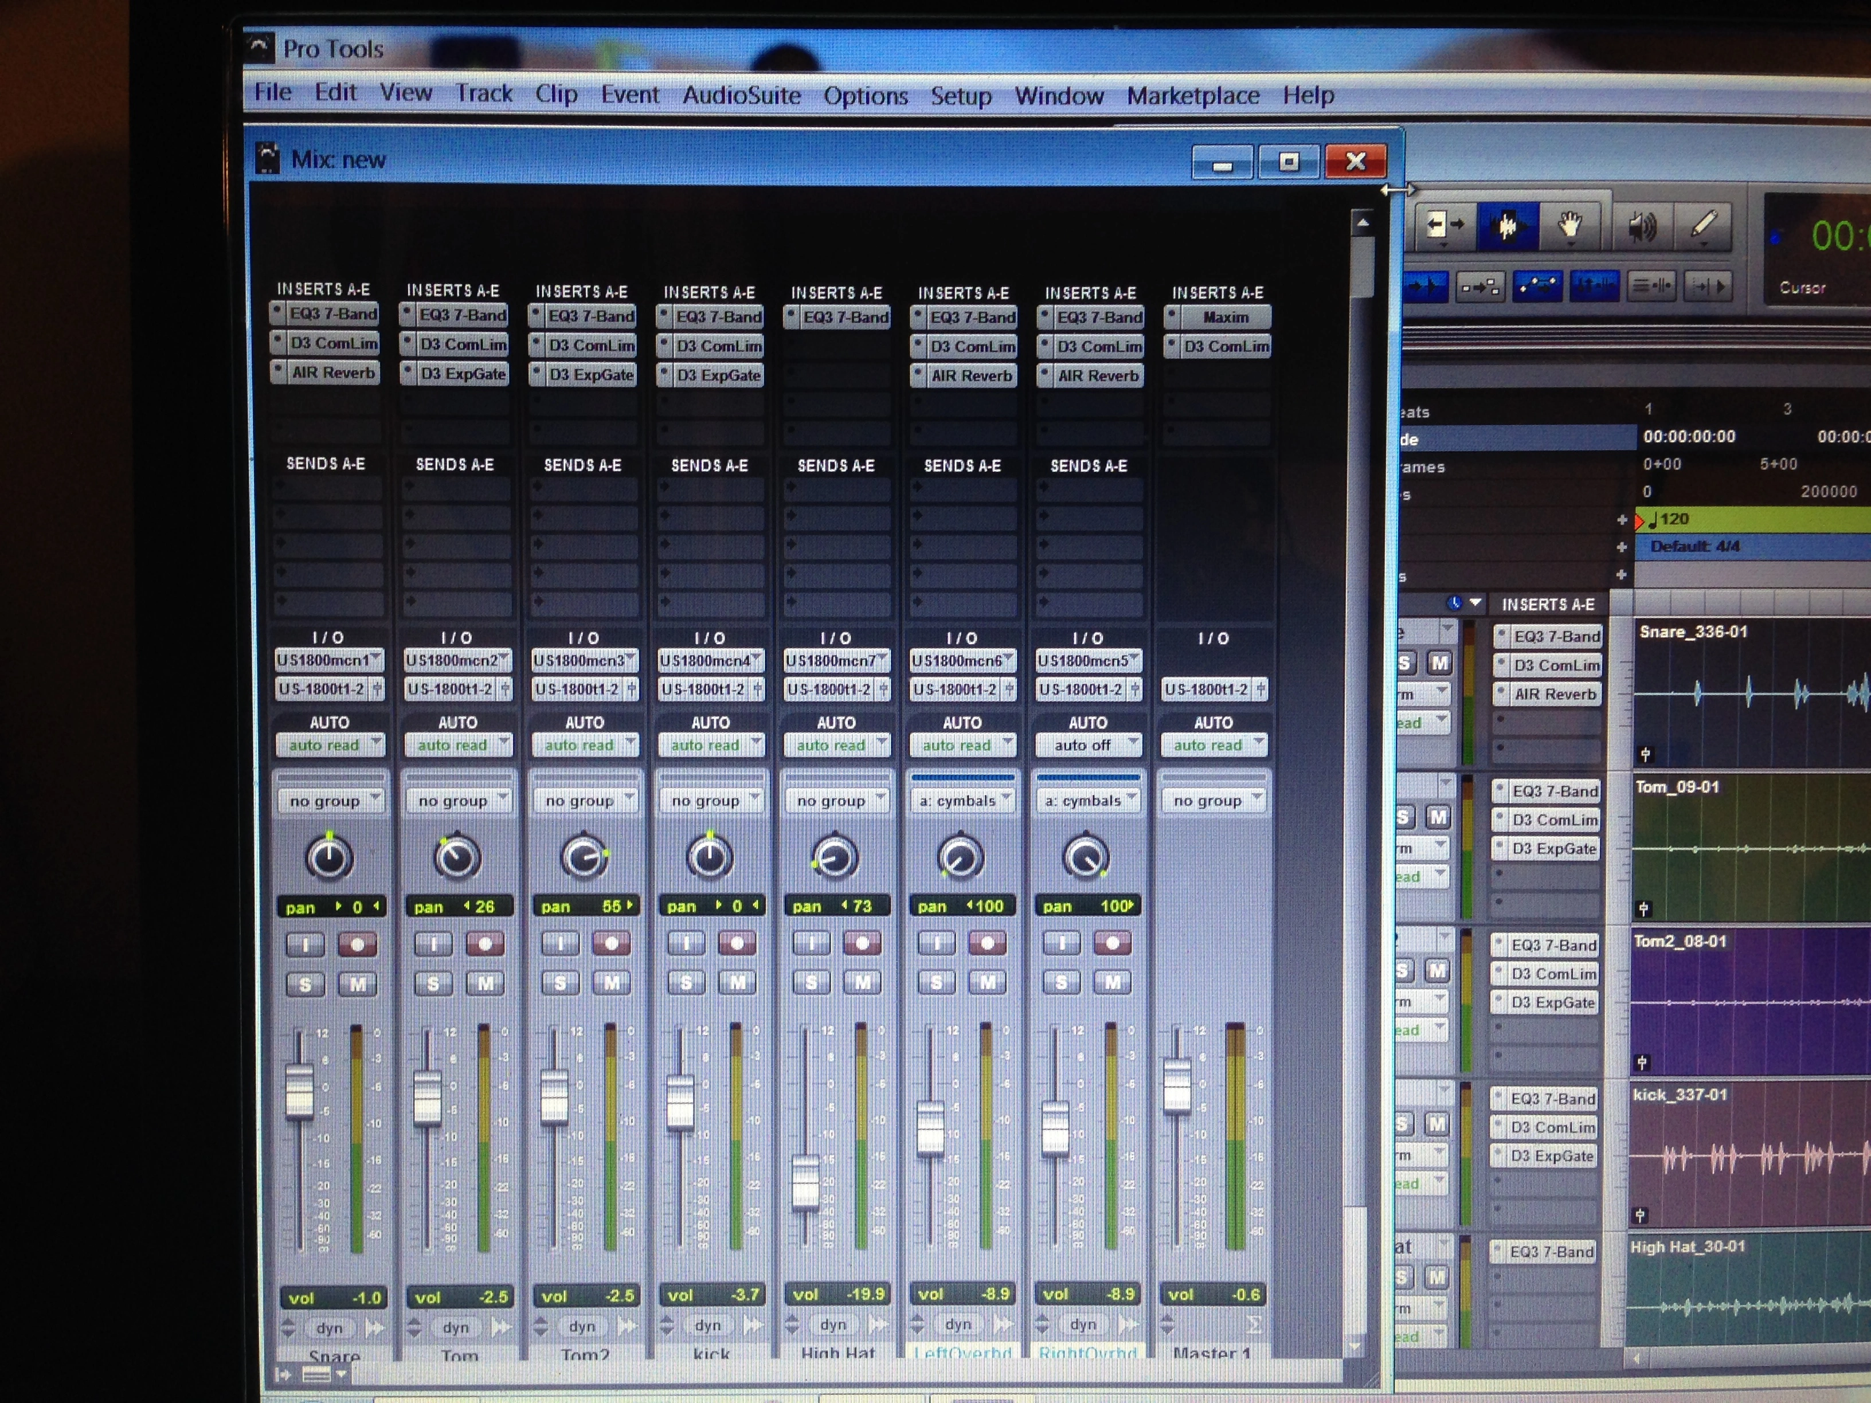Click the Pro Tools icon in title bar
Viewport: 1871px width, 1403px height.
(x=259, y=48)
